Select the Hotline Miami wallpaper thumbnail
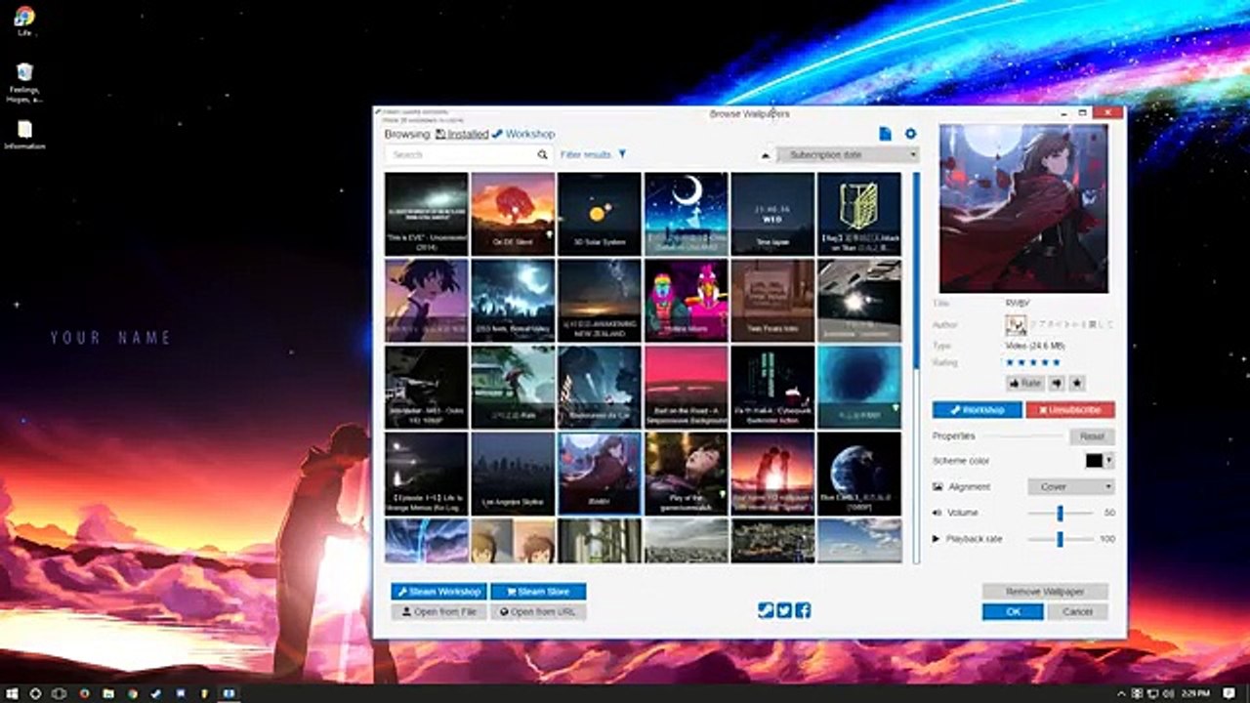This screenshot has width=1250, height=703. click(x=686, y=301)
